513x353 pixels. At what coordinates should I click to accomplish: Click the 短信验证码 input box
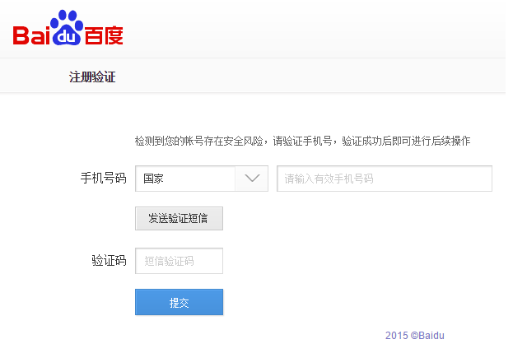179,261
